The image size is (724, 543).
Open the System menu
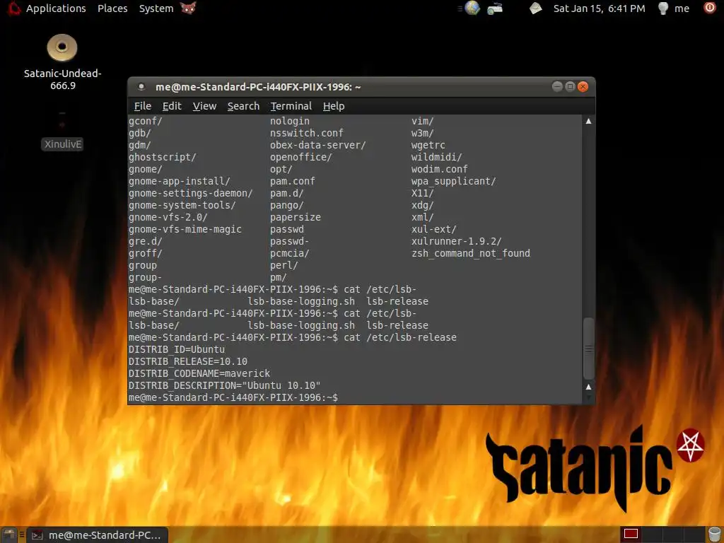pos(156,8)
